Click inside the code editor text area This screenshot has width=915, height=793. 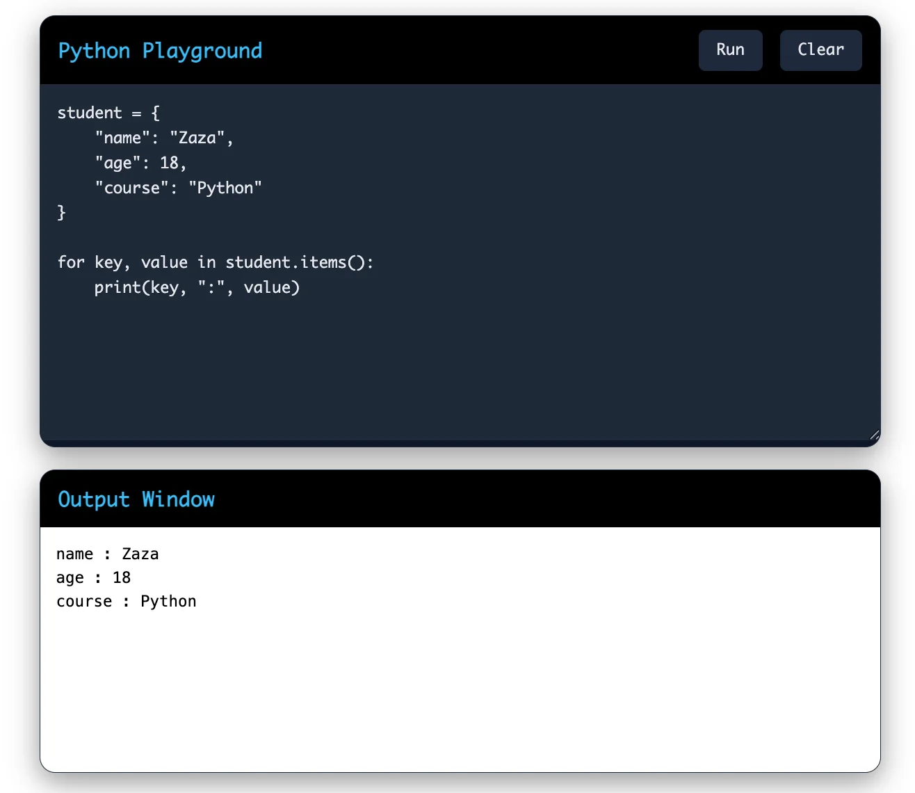[x=460, y=262]
